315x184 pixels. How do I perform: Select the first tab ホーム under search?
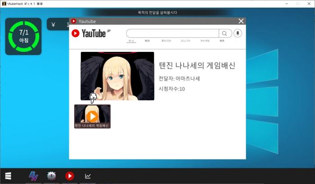click(131, 41)
